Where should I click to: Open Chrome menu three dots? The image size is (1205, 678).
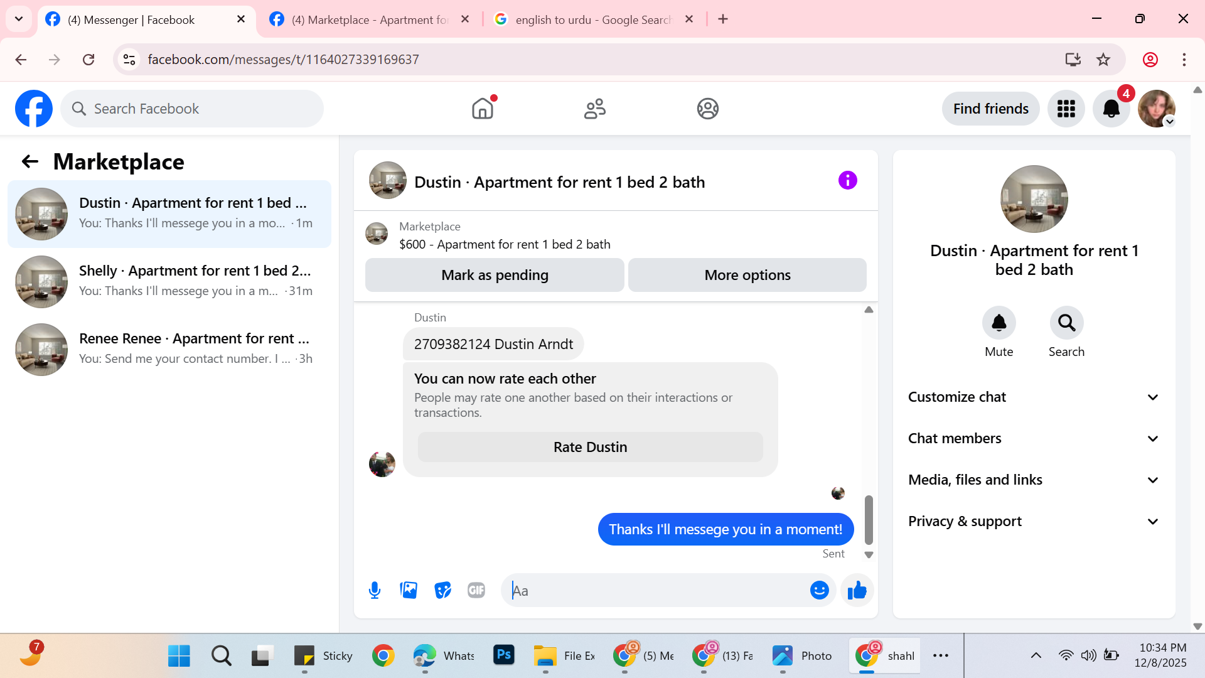(x=1184, y=60)
